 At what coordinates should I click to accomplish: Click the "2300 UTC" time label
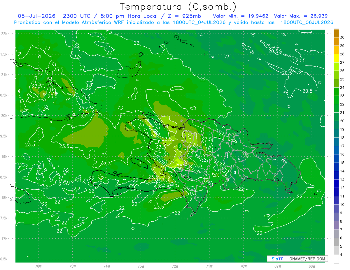77,16
